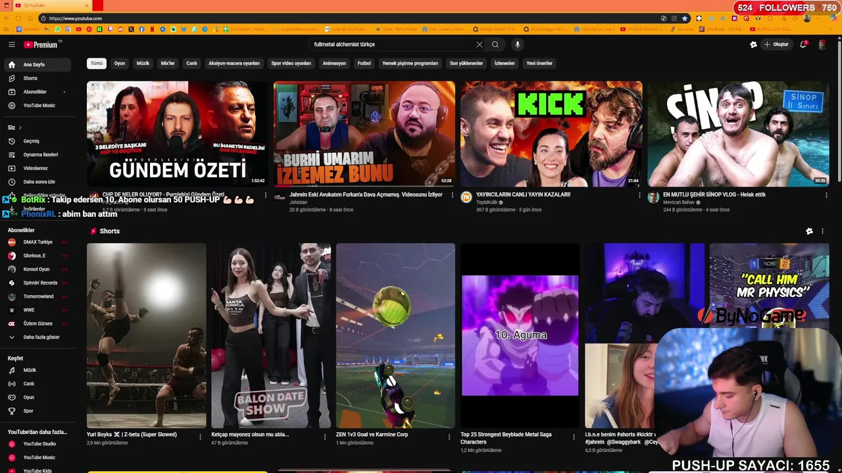Open options for ZEN 1v3 Goal short
Viewport: 842px width, 473px height.
(449, 436)
